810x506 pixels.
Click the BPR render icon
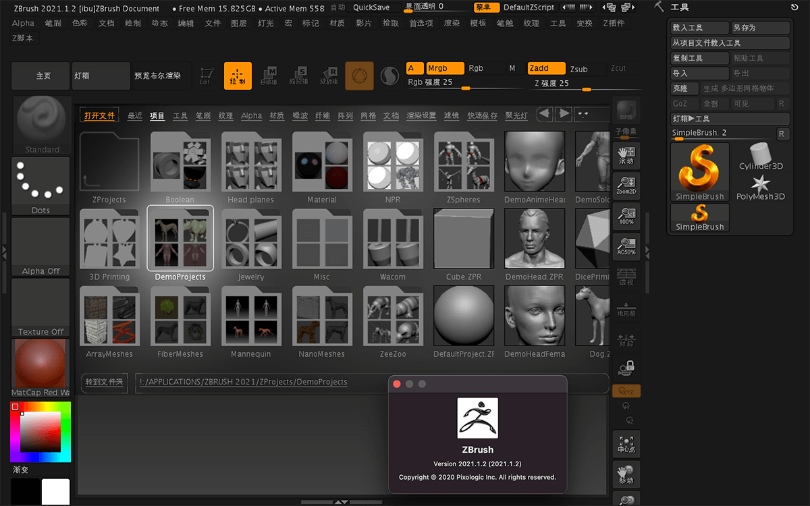coord(626,109)
